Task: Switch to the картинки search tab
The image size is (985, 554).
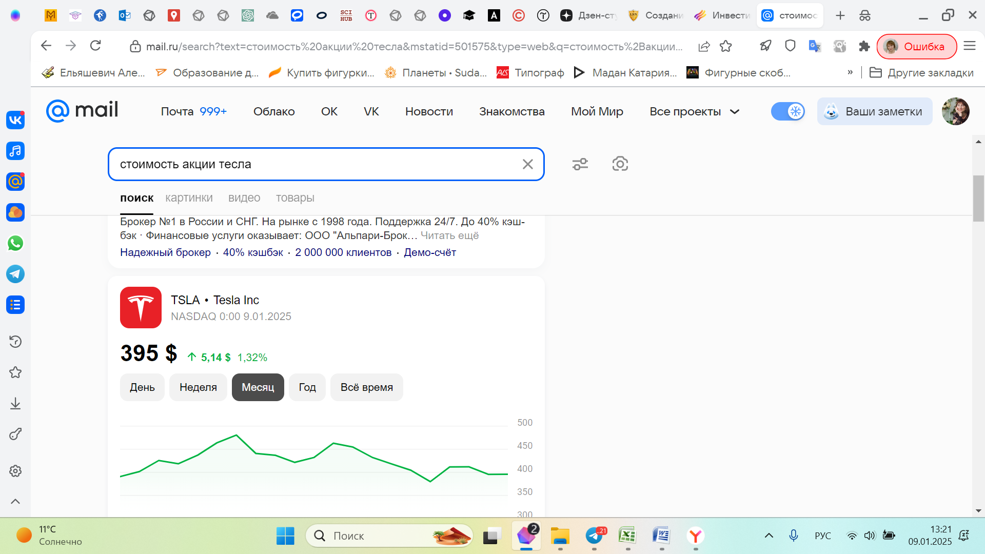Action: tap(189, 198)
